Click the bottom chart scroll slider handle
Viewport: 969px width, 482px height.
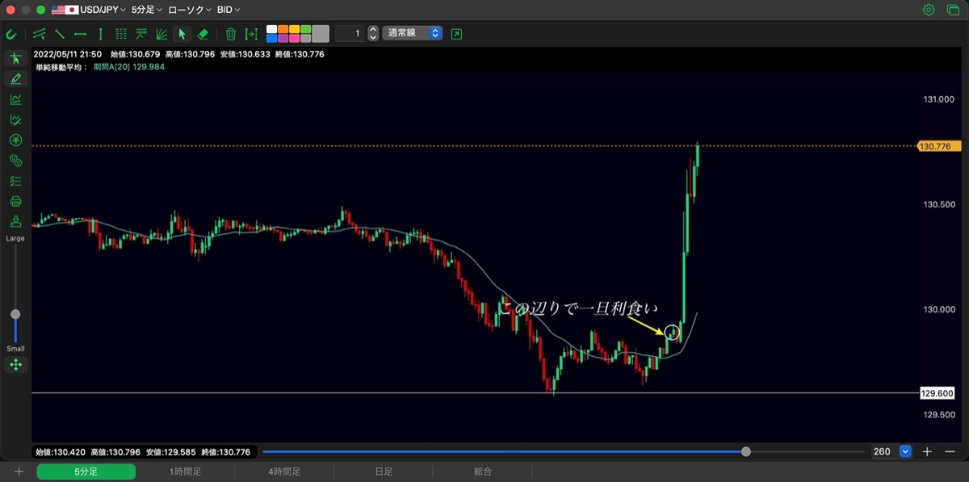coord(745,451)
